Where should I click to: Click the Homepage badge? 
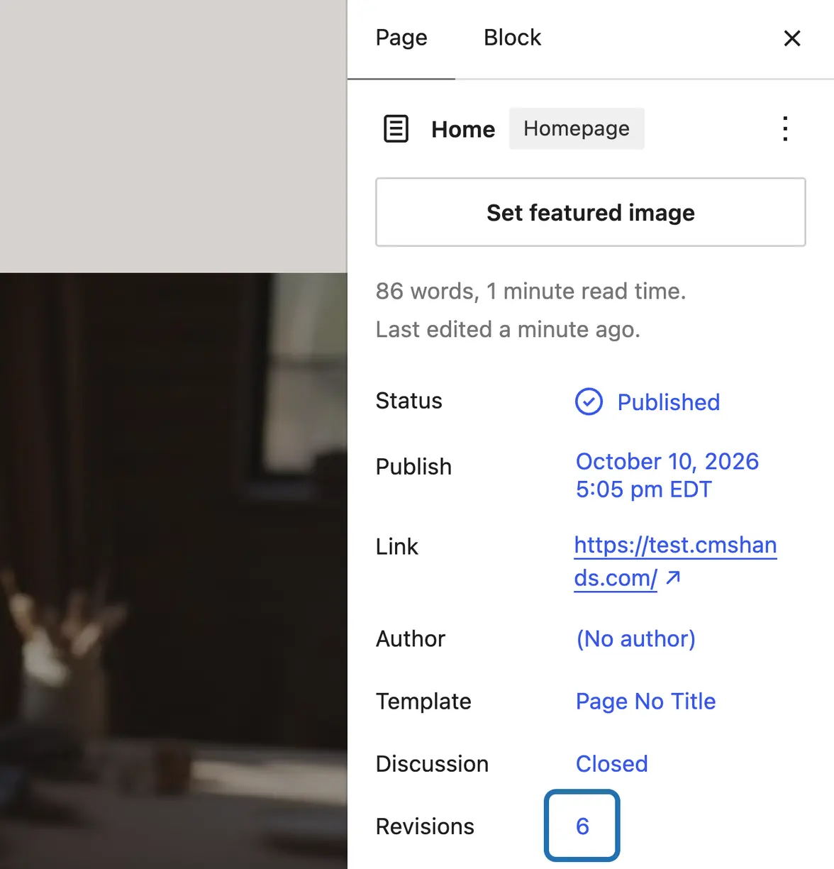pos(577,128)
